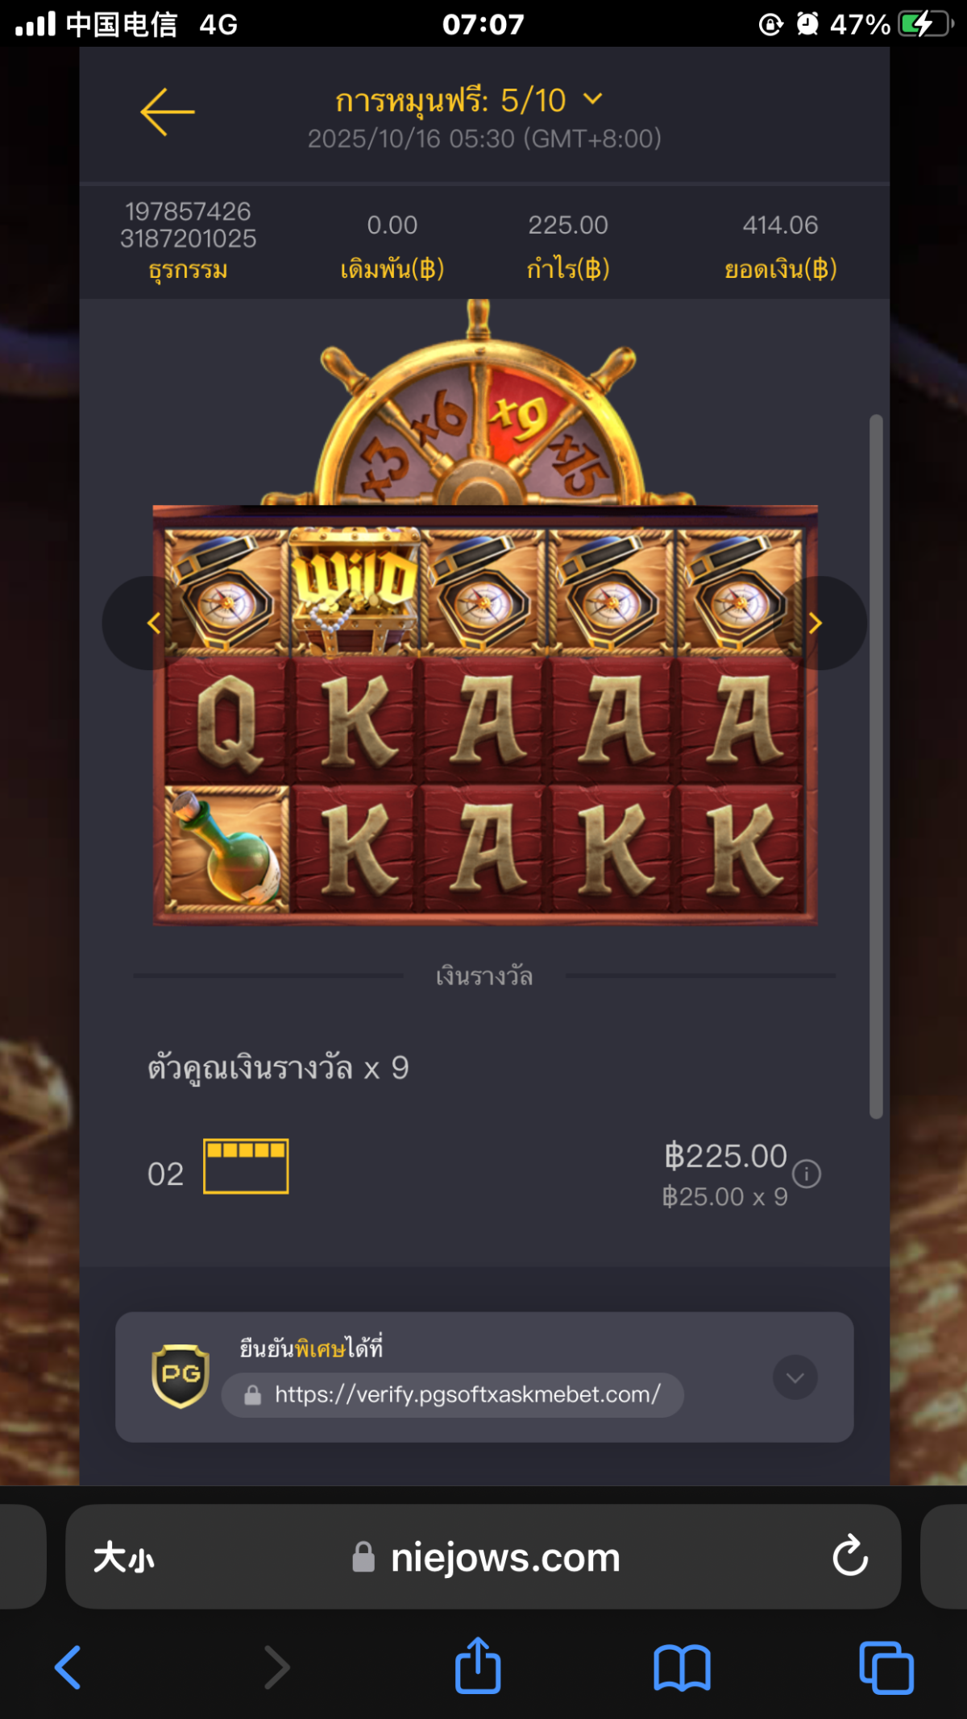Viewport: 967px width, 1719px height.
Task: Go back in Safari browser
Action: 68,1667
